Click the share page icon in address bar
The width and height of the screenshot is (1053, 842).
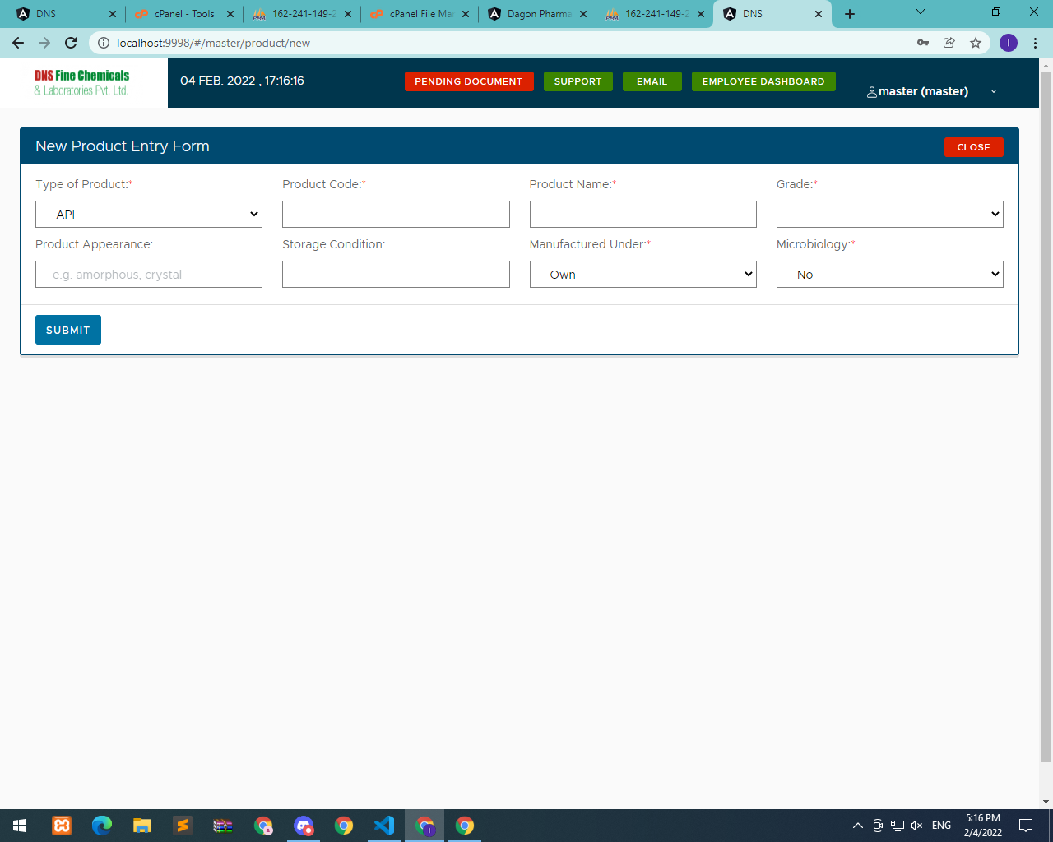click(949, 43)
